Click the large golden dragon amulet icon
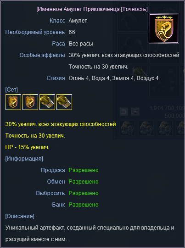 [x=164, y=29]
